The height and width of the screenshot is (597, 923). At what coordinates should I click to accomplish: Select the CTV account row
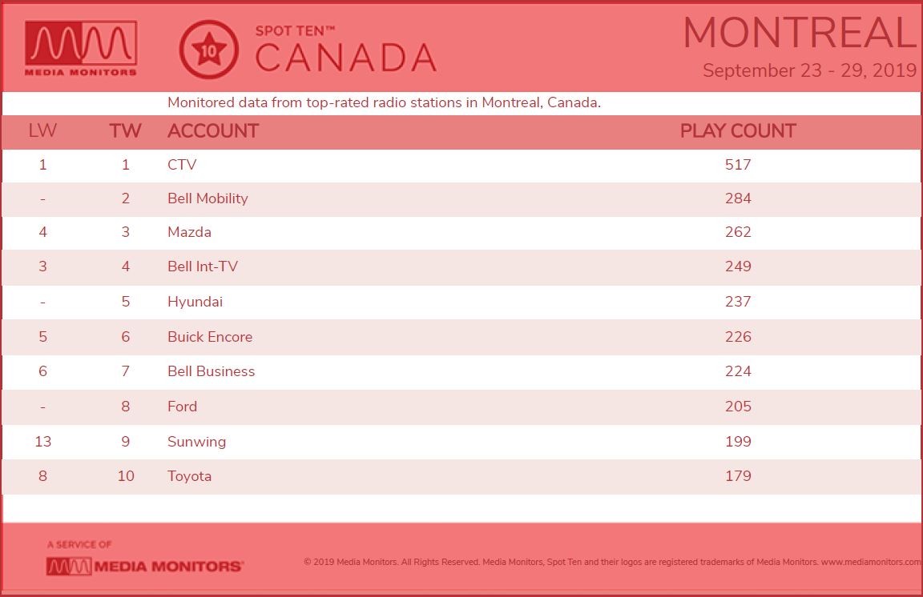pos(461,165)
